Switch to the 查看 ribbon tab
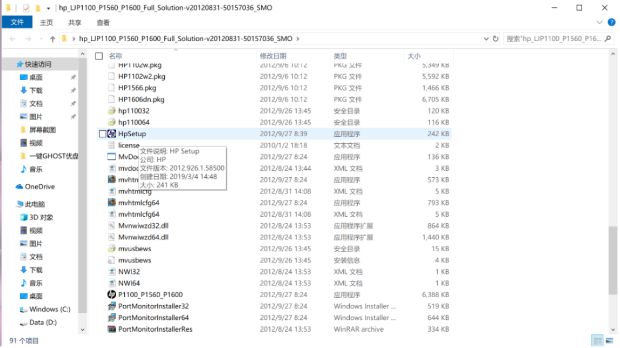 pos(103,22)
